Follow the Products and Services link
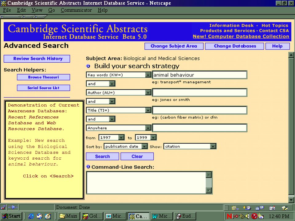The height and width of the screenshot is (221, 295). (x=227, y=31)
